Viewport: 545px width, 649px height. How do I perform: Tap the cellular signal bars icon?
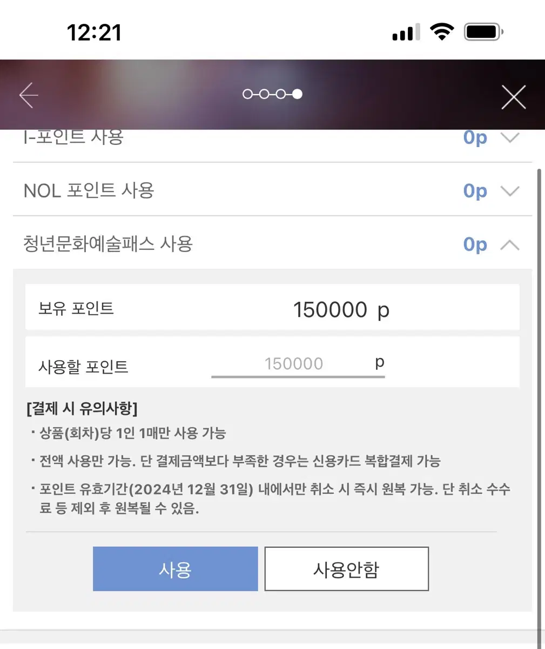(406, 33)
